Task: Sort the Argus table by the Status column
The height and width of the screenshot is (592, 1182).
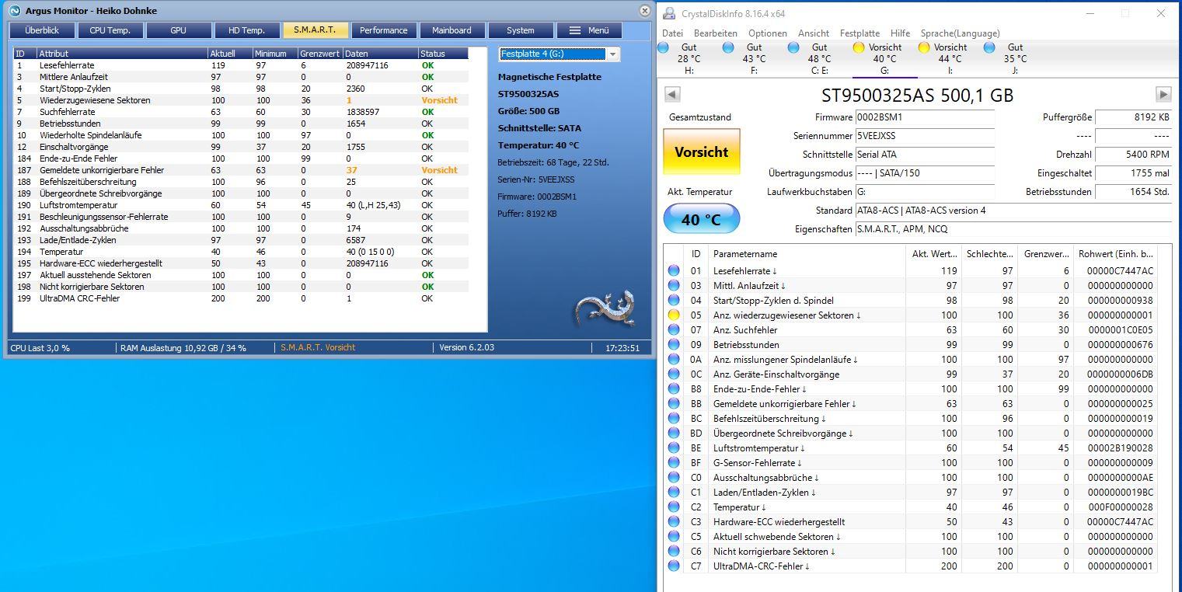Action: (443, 54)
